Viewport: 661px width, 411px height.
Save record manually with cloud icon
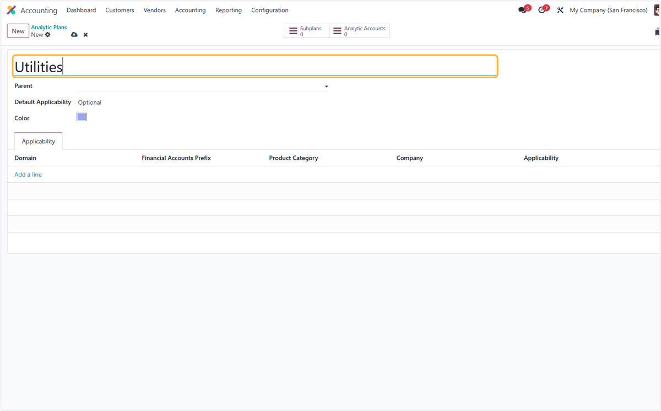tap(74, 35)
